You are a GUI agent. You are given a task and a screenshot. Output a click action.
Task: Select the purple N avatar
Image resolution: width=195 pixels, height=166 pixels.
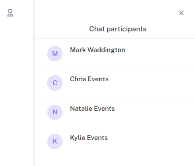pyautogui.click(x=55, y=112)
